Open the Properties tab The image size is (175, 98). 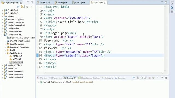click(56, 78)
